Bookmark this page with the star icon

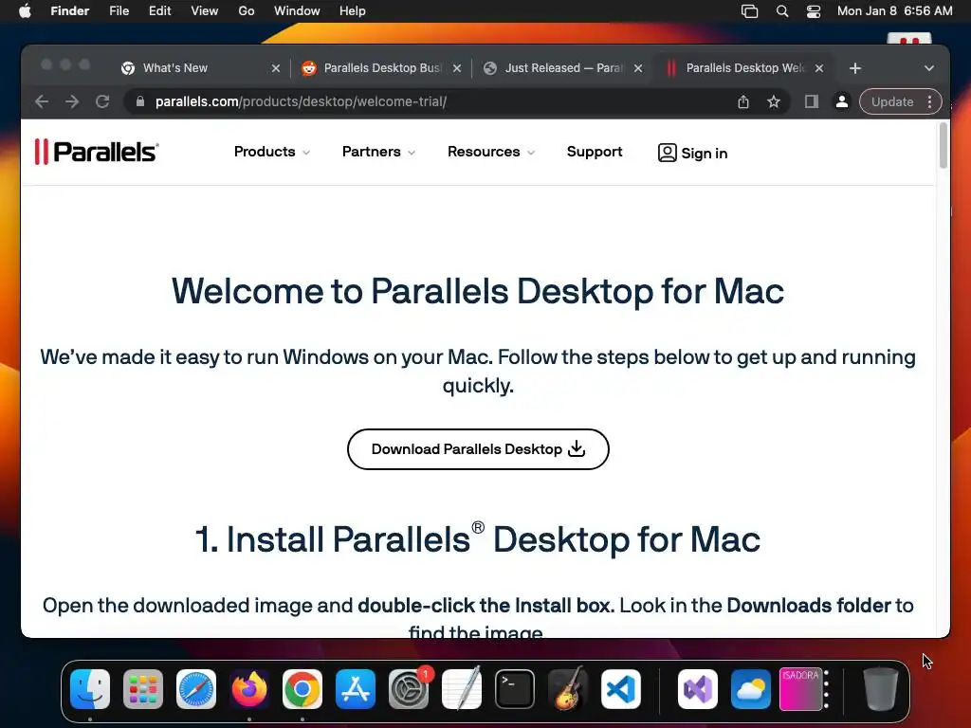[x=774, y=101]
